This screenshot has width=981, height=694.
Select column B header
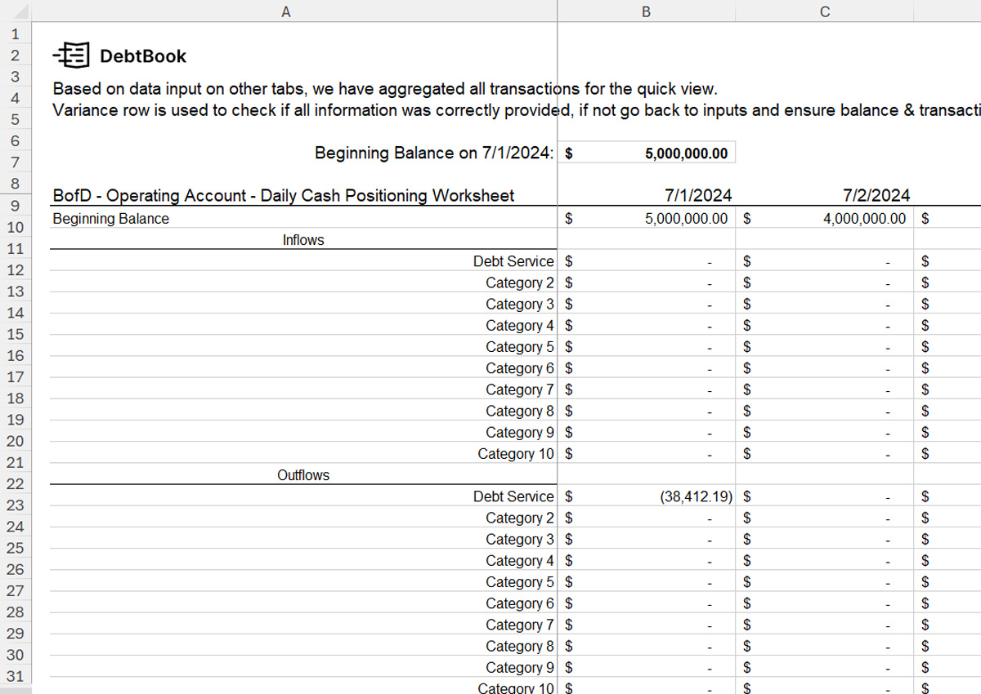[646, 11]
